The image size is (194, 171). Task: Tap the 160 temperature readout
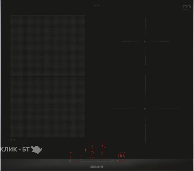tap(122, 155)
